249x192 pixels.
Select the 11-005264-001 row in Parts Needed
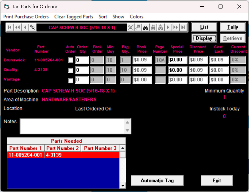pos(25,155)
